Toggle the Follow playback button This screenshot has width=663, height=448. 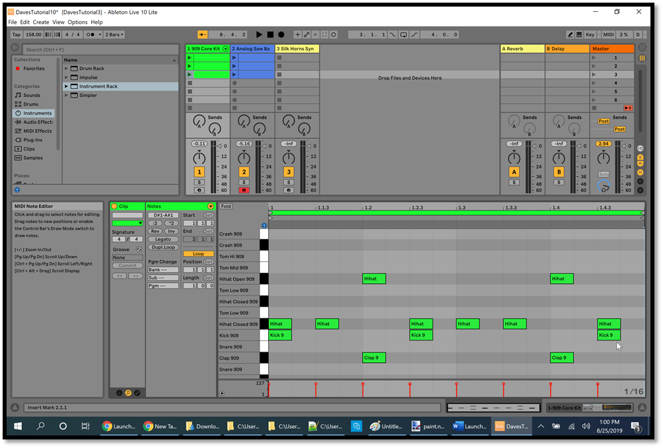tap(203, 35)
